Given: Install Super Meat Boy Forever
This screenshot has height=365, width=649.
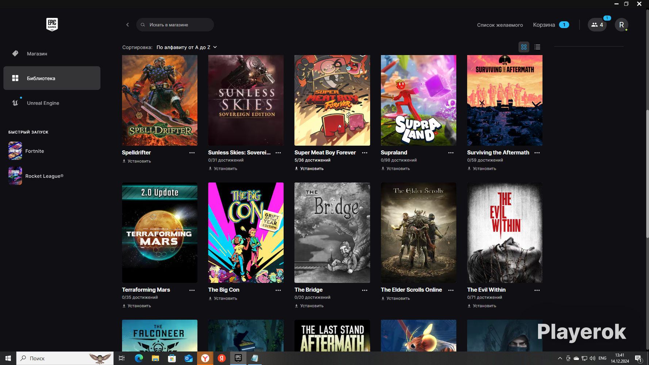Looking at the screenshot, I should (309, 169).
